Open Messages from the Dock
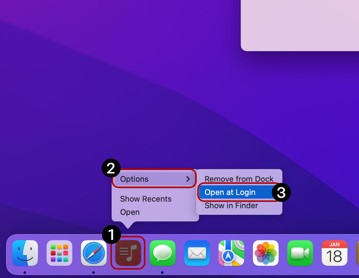The width and height of the screenshot is (359, 278). tap(163, 253)
